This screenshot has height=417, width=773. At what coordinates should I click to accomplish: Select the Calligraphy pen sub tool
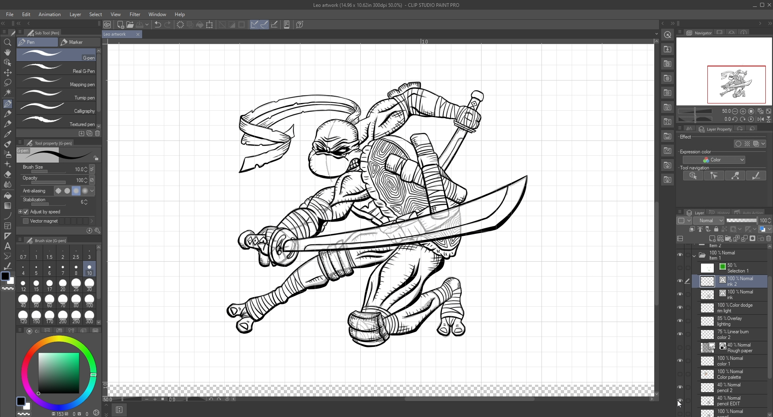tap(57, 107)
